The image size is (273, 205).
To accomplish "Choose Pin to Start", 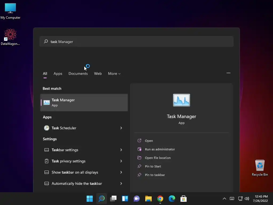I will pos(153,166).
